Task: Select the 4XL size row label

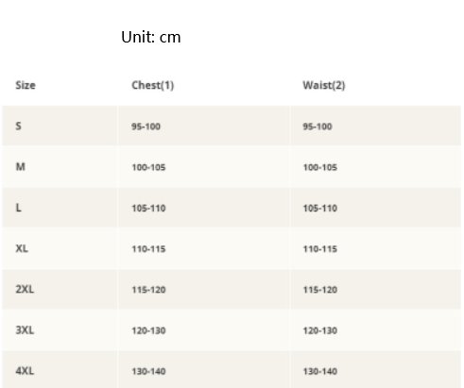Action: (x=25, y=371)
